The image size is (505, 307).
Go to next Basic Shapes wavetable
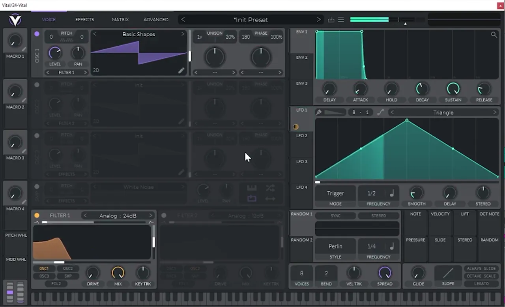tap(183, 34)
